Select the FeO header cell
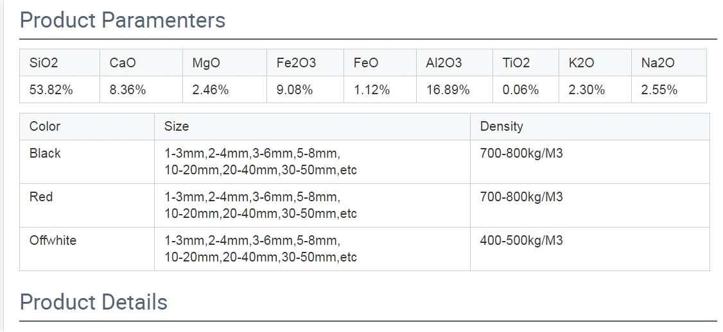723x332 pixels. coord(380,63)
